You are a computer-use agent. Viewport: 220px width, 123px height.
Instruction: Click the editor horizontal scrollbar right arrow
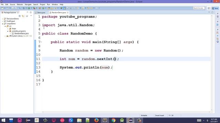pyautogui.click(x=209, y=112)
